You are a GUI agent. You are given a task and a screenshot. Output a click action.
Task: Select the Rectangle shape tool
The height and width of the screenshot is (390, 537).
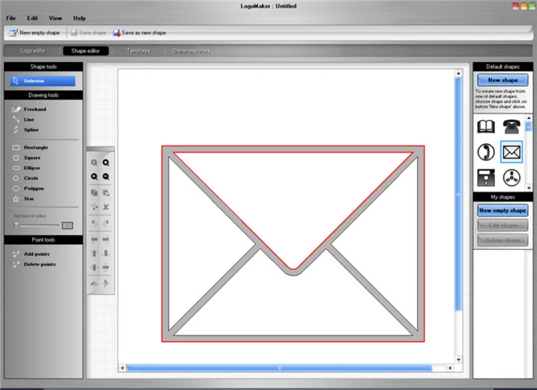click(x=30, y=148)
